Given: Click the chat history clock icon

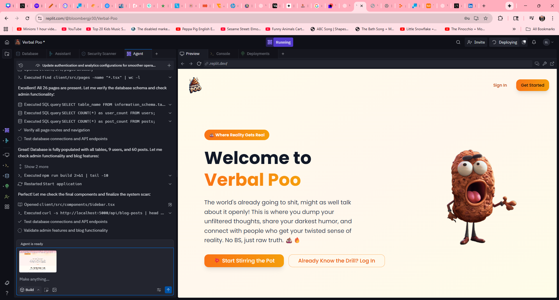Looking at the screenshot, I should (21, 65).
